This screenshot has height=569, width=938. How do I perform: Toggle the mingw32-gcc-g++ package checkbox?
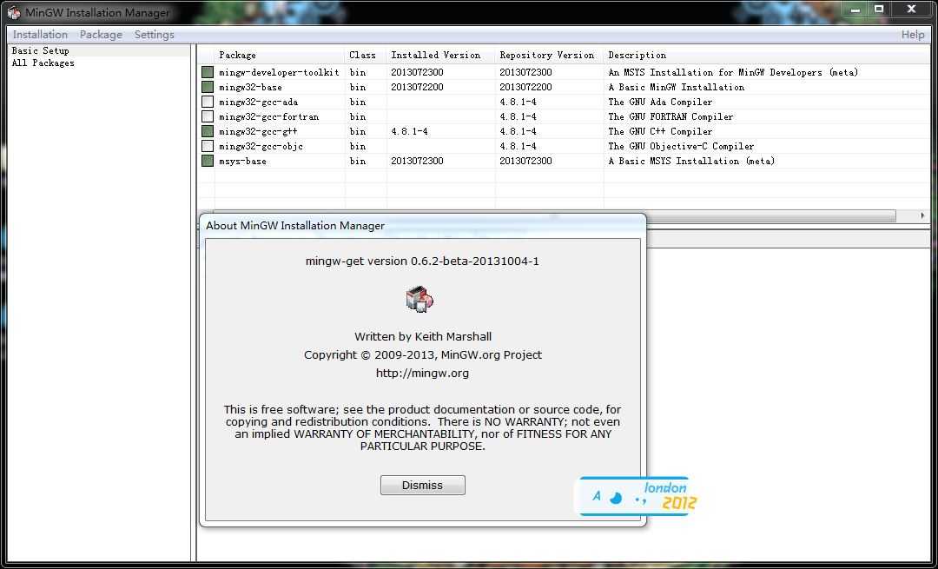208,132
